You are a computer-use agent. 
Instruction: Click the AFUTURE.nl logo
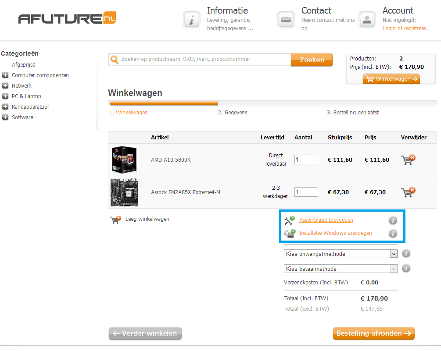coord(67,18)
